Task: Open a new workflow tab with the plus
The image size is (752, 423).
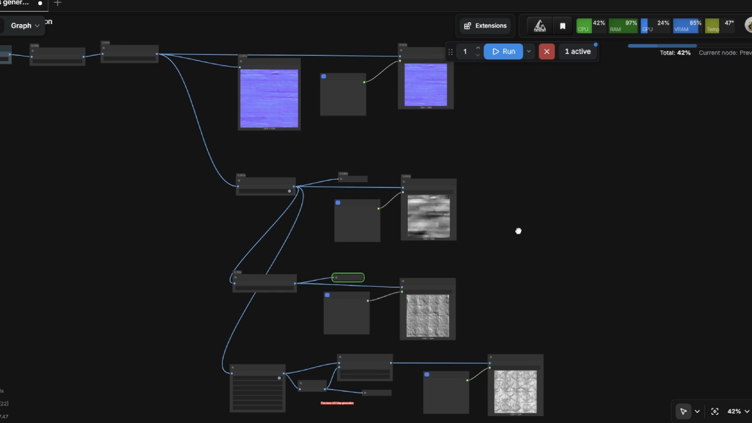Action: point(57,4)
